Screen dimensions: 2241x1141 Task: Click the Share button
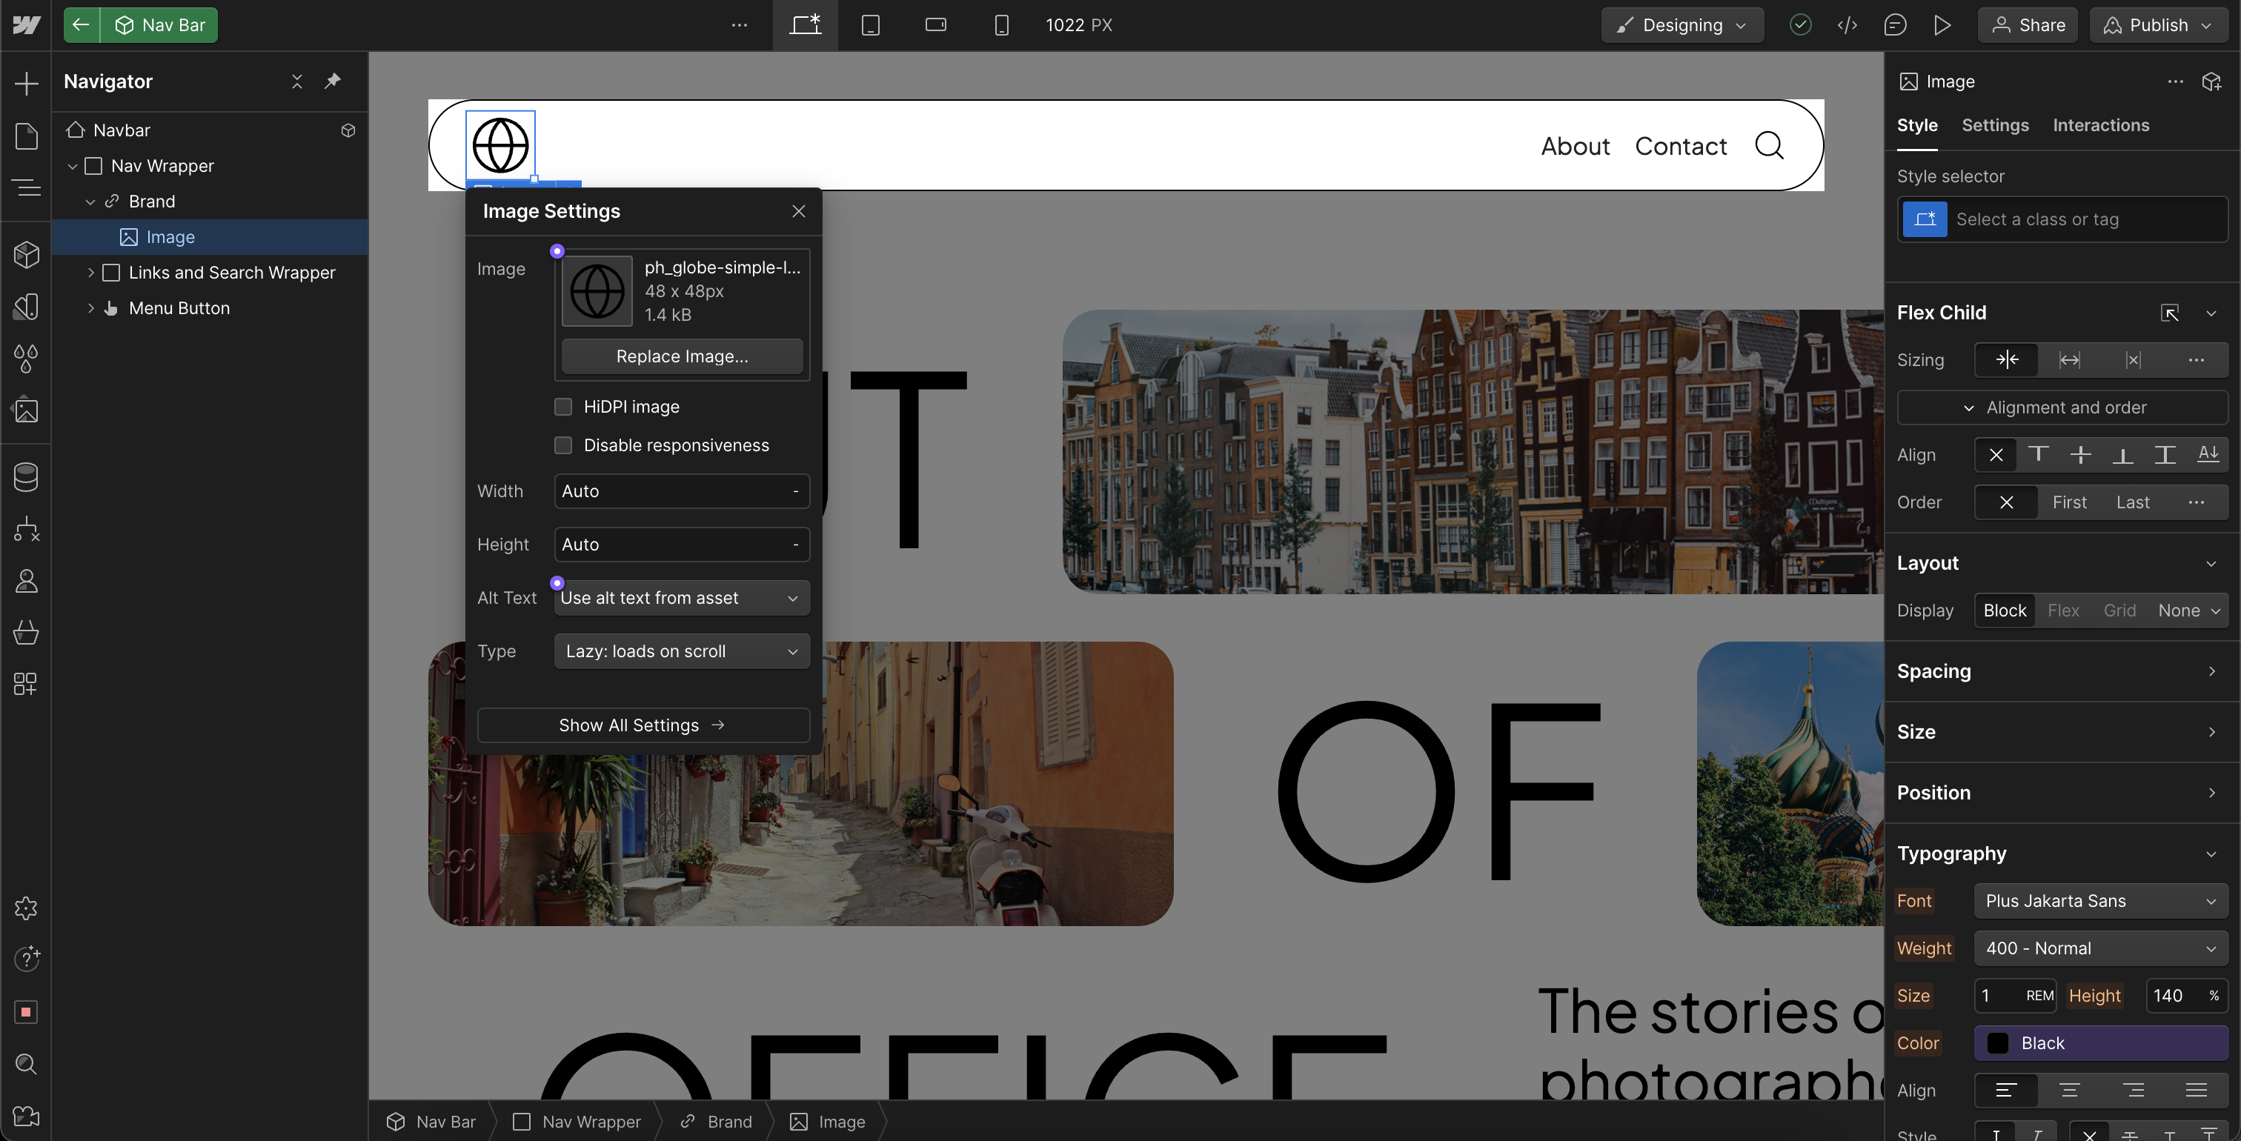[x=2027, y=25]
